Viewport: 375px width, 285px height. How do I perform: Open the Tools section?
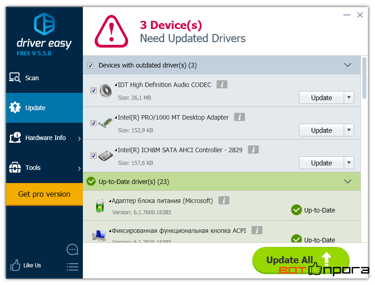pos(44,168)
